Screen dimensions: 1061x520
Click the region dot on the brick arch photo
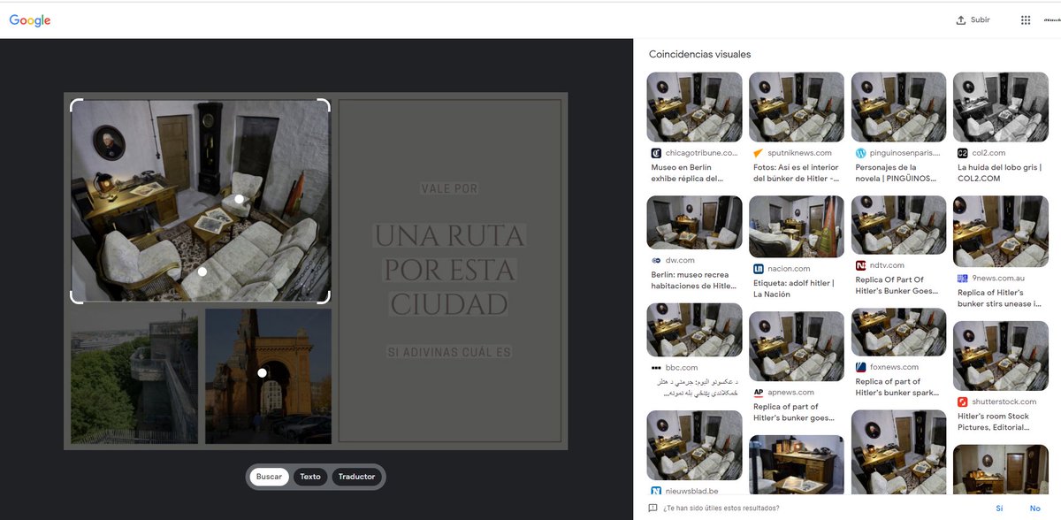click(x=262, y=373)
